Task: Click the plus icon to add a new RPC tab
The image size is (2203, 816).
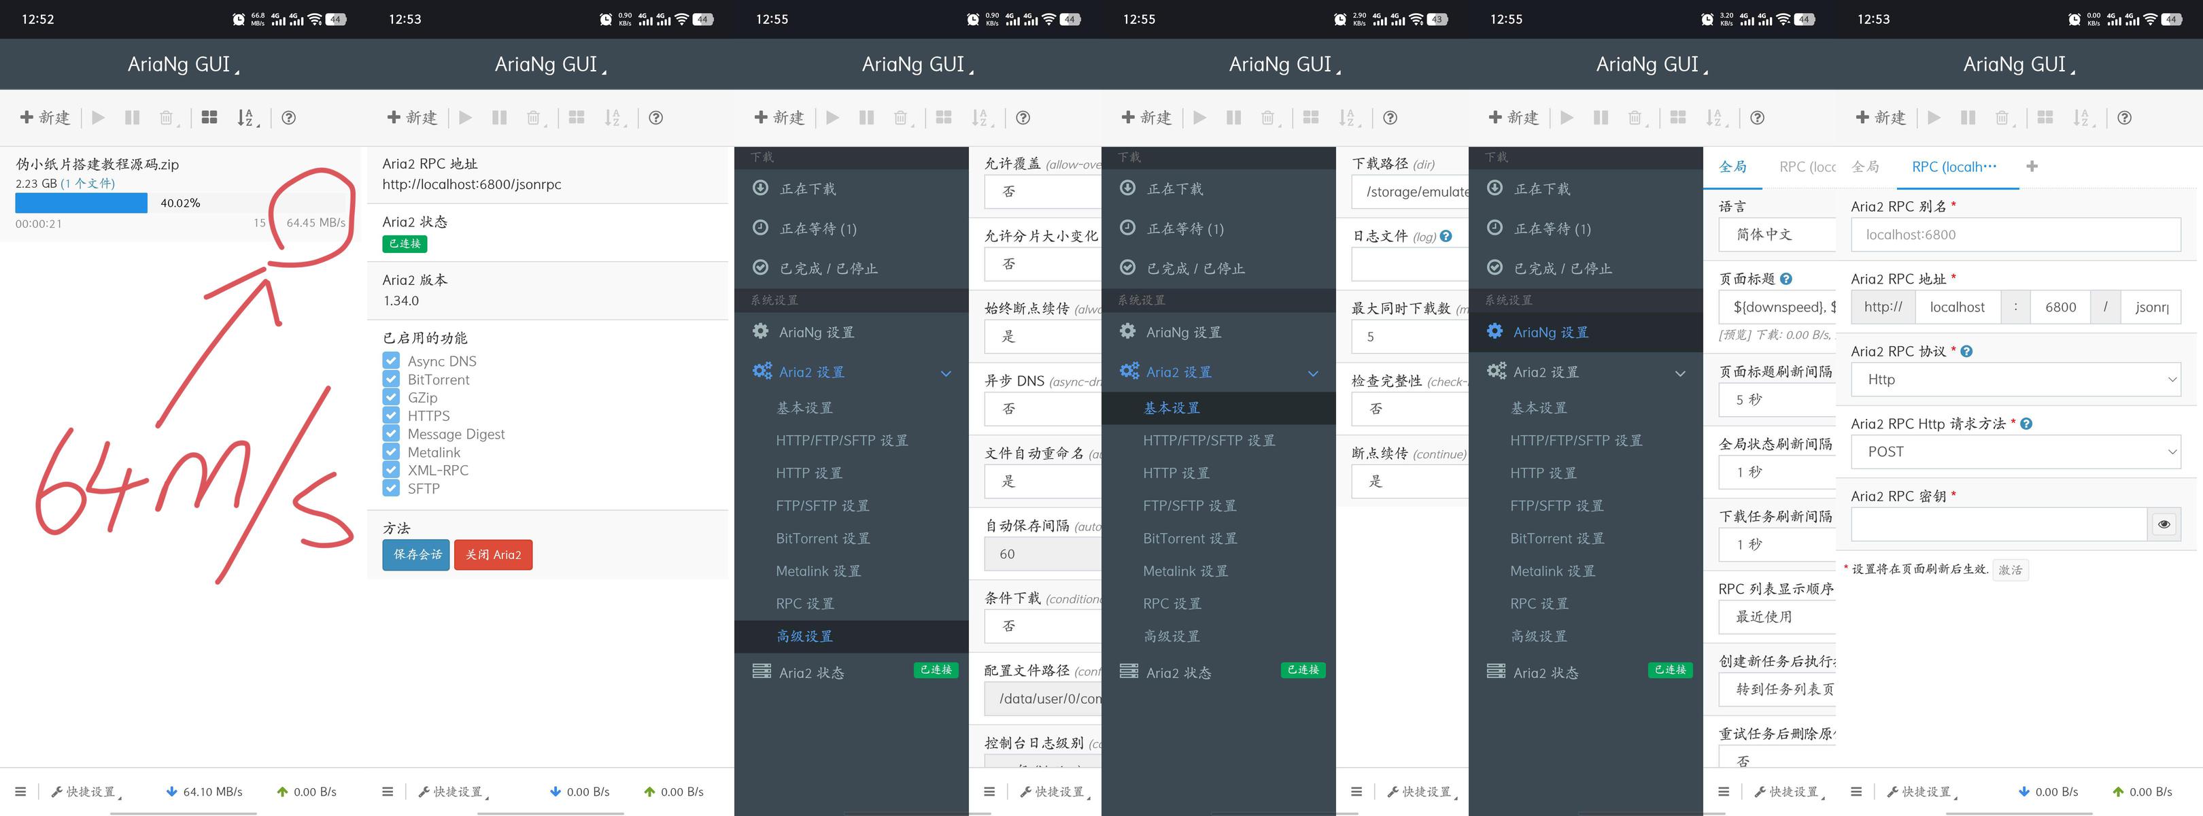Action: pyautogui.click(x=2032, y=167)
